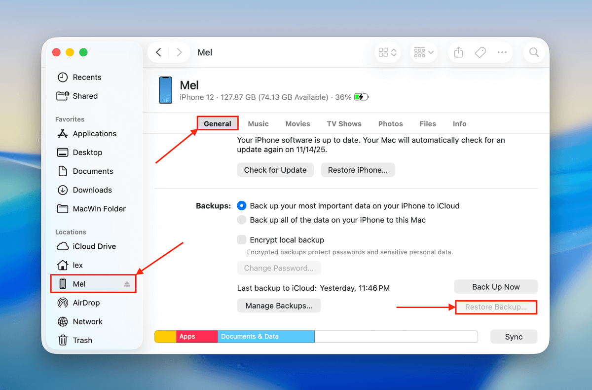This screenshot has height=390, width=592.
Task: Click the Restore Backup button
Action: point(495,307)
